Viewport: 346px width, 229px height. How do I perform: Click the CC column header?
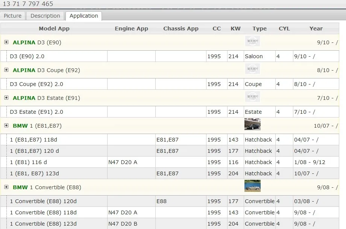[217, 29]
